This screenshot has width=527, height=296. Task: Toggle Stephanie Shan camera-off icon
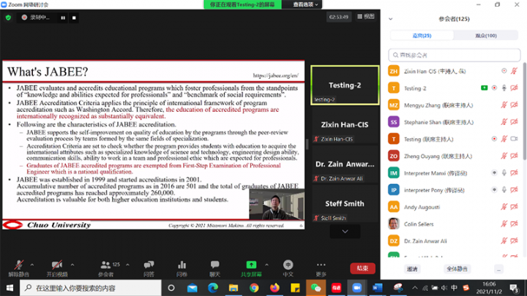click(x=514, y=122)
